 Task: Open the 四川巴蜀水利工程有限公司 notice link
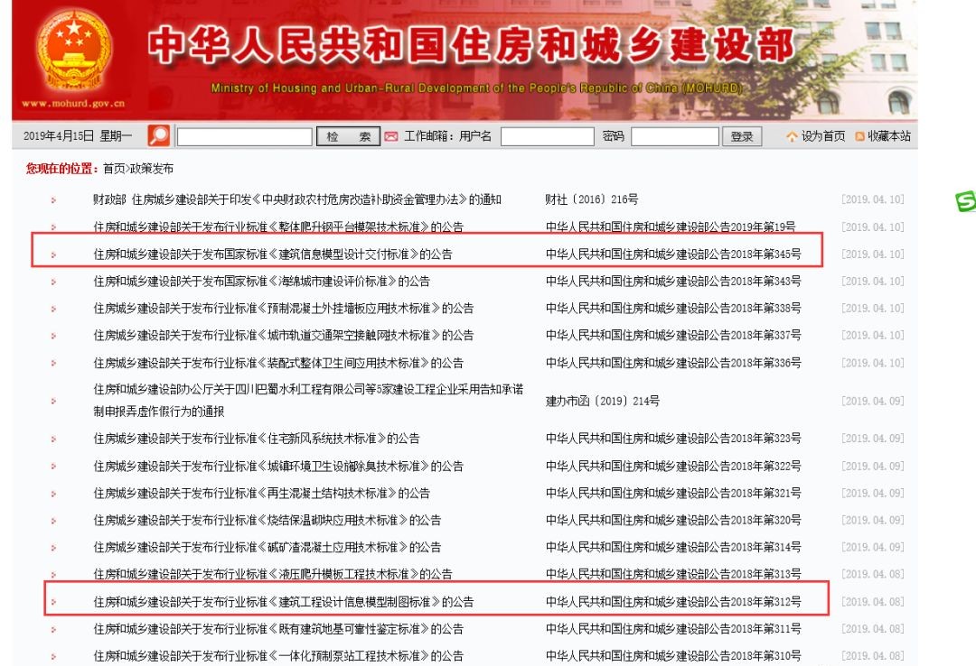pos(308,400)
